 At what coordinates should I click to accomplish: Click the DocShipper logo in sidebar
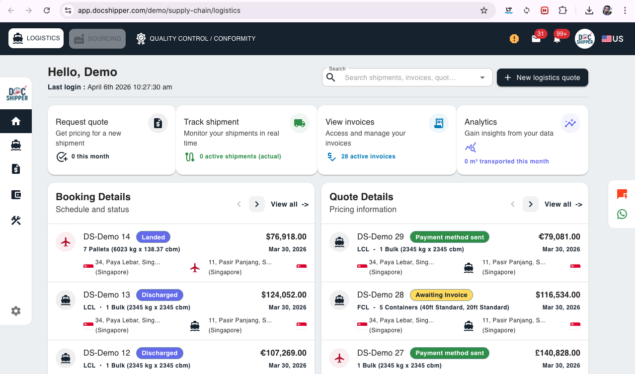pyautogui.click(x=17, y=93)
